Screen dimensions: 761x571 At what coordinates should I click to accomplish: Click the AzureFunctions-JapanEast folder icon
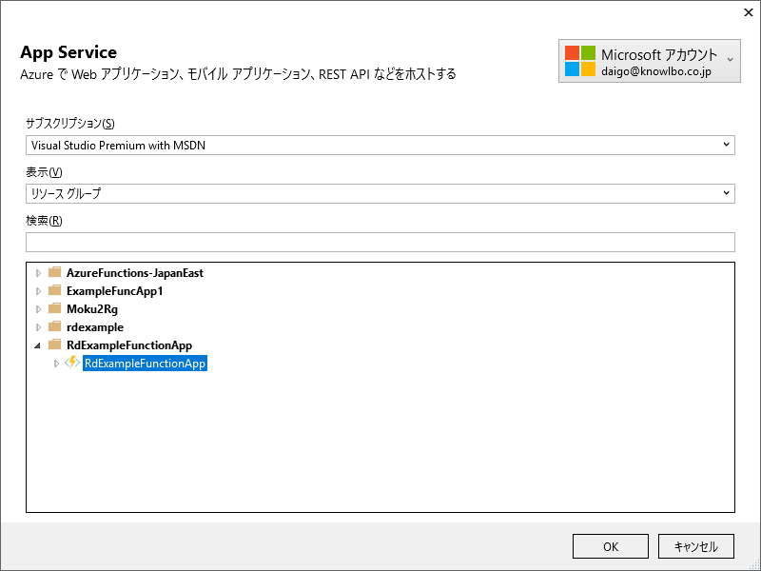(x=55, y=272)
